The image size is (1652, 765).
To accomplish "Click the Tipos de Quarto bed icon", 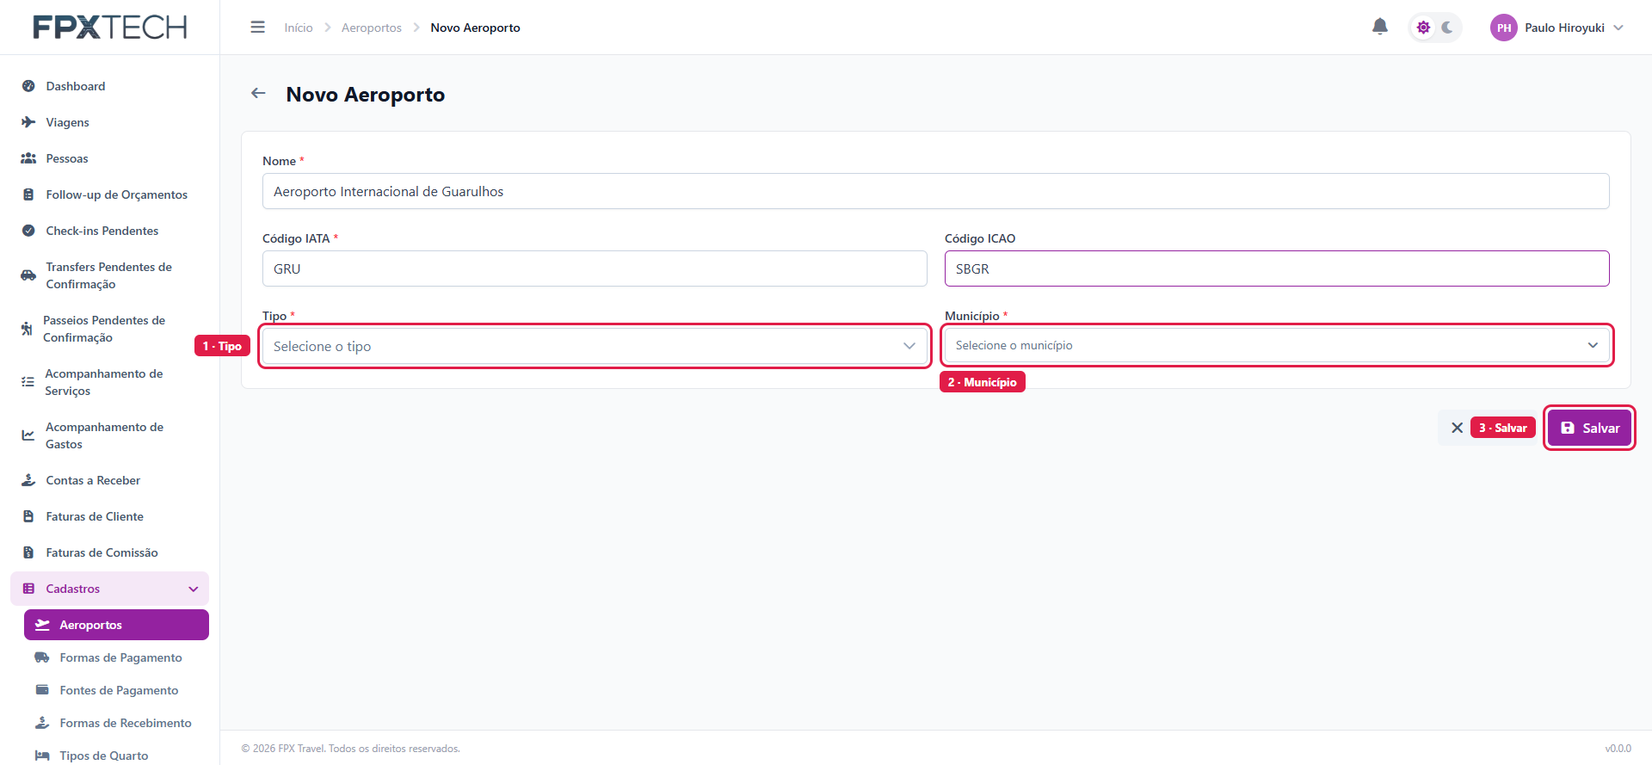I will point(42,756).
